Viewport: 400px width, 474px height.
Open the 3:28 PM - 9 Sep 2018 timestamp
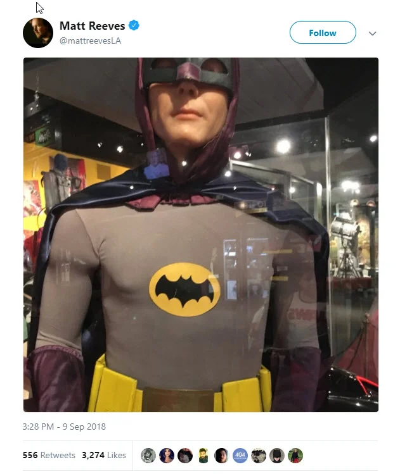coord(64,427)
